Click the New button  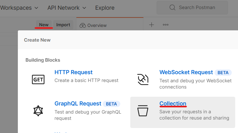(44, 25)
